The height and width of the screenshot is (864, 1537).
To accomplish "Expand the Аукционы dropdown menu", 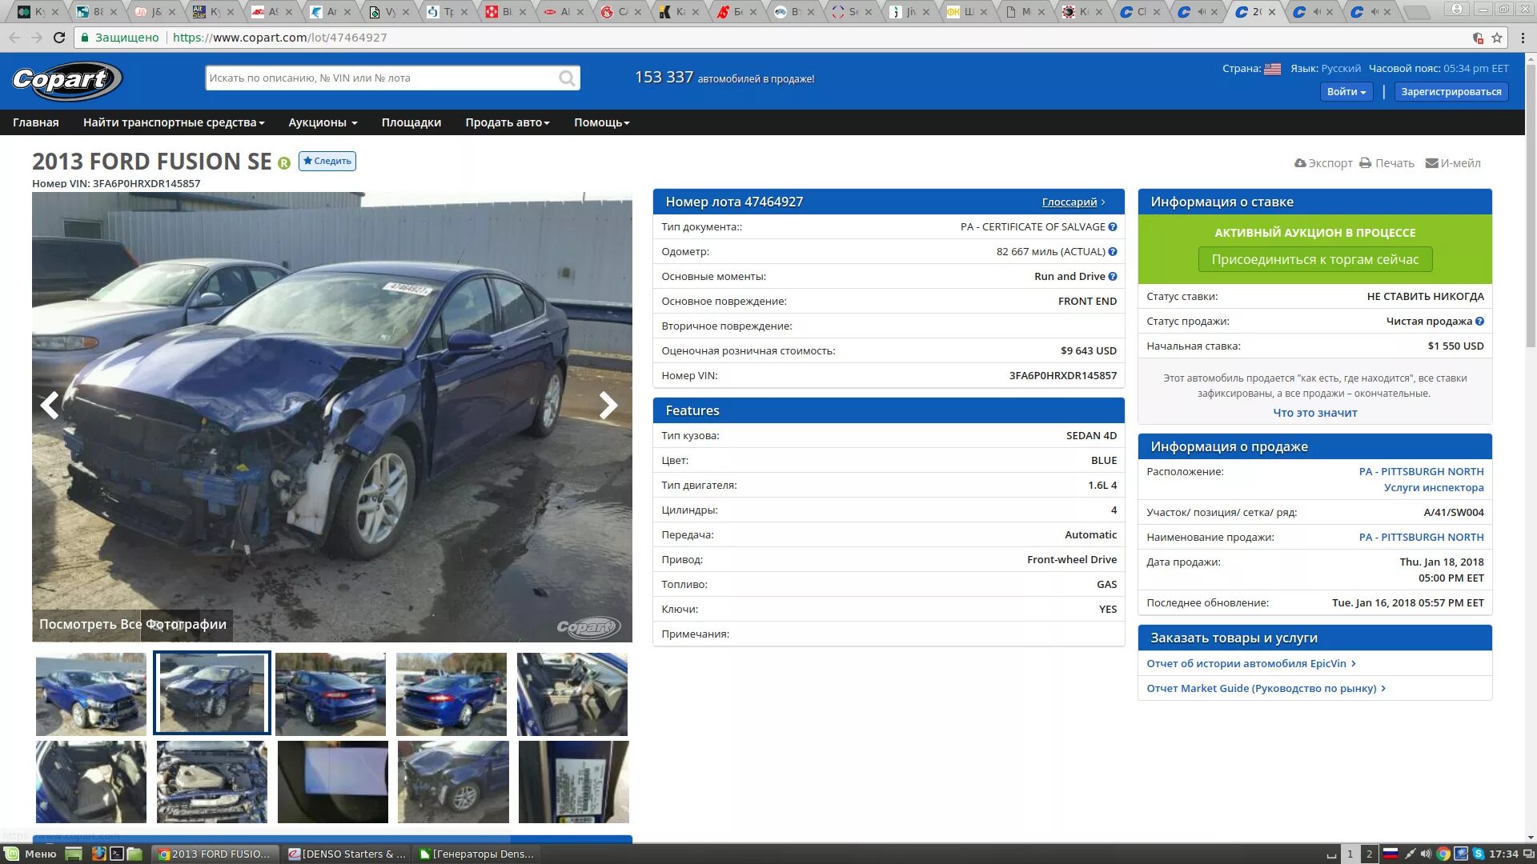I will [x=323, y=122].
